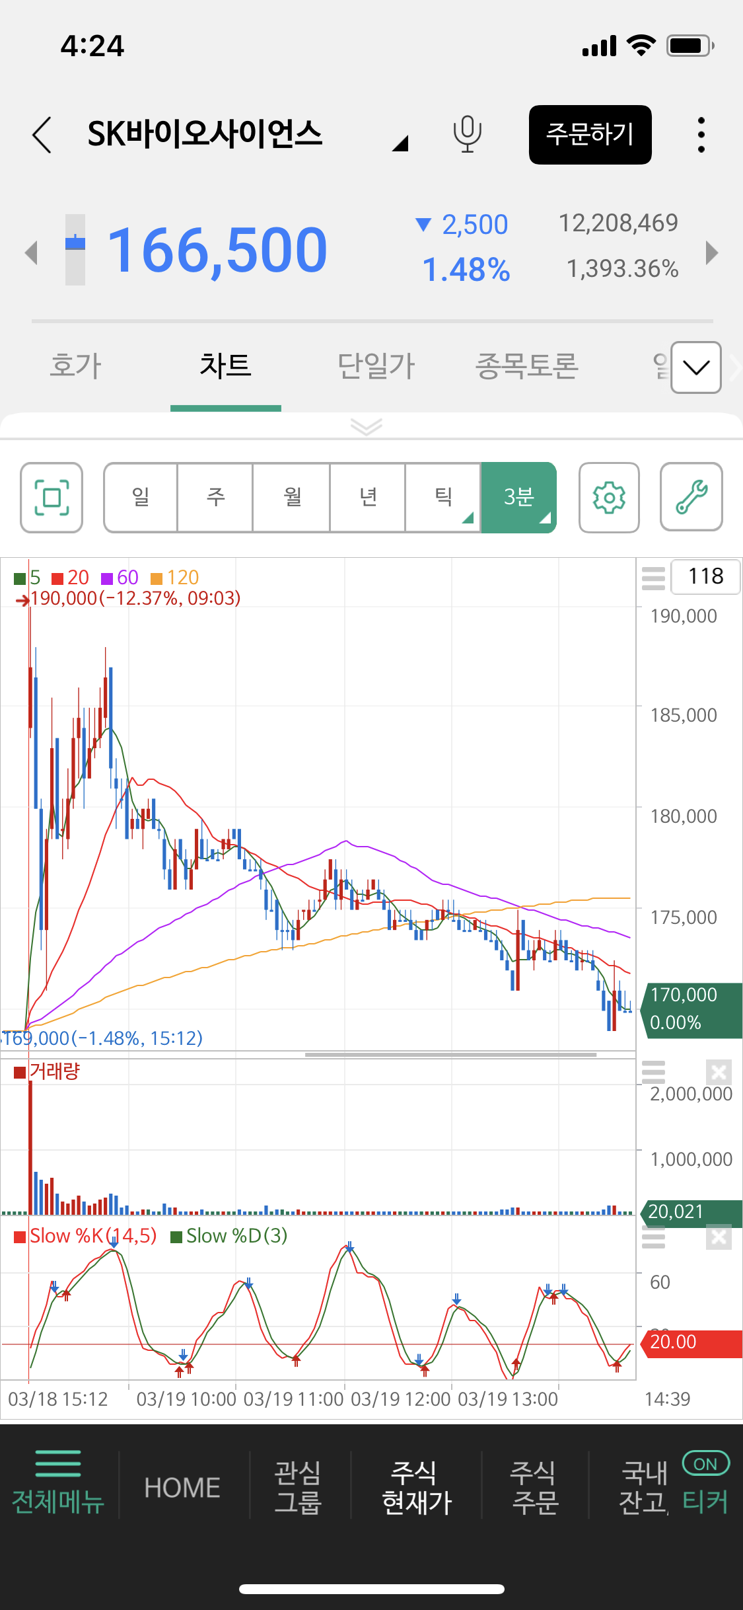743x1610 pixels.
Task: Tap the 주문하기 order button
Action: (x=590, y=135)
